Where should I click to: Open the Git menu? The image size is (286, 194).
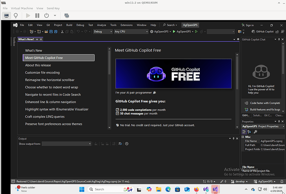click(x=48, y=25)
